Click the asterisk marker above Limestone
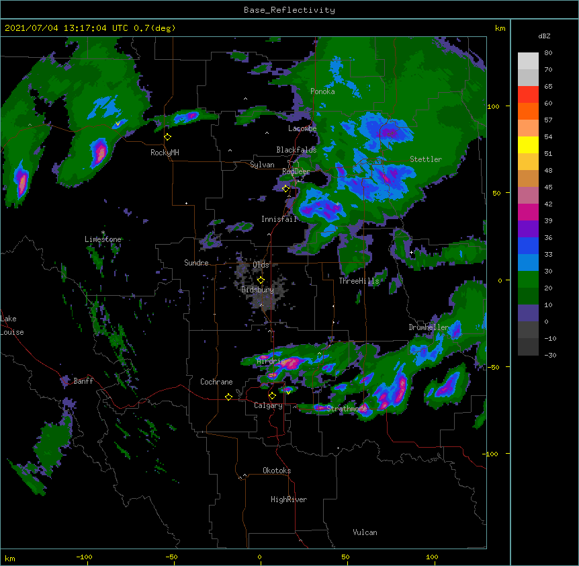This screenshot has width=579, height=566. pyautogui.click(x=103, y=233)
